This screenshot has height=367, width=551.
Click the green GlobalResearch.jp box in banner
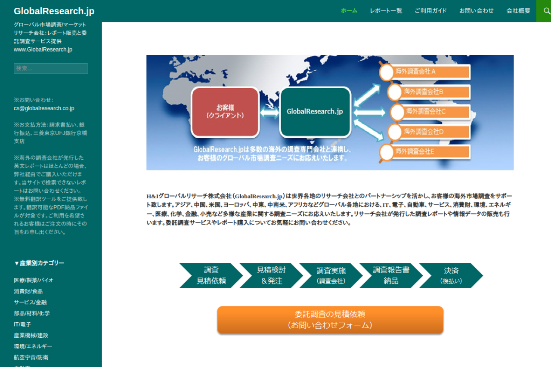click(315, 112)
